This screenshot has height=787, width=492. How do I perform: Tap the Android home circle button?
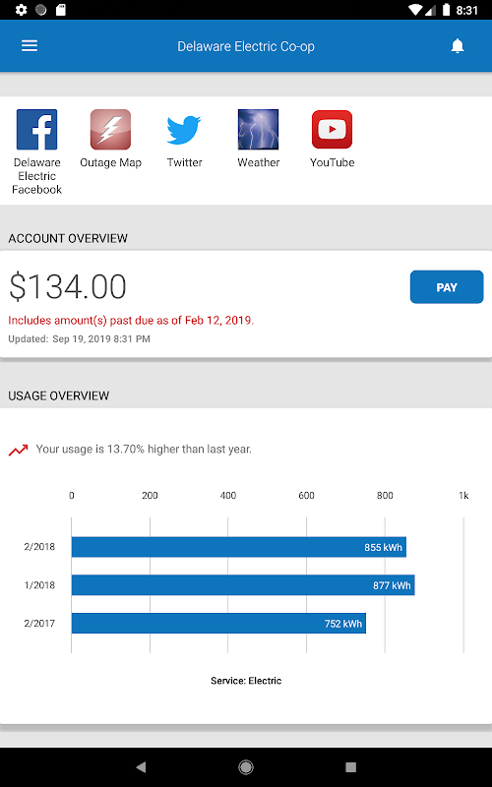point(246,766)
